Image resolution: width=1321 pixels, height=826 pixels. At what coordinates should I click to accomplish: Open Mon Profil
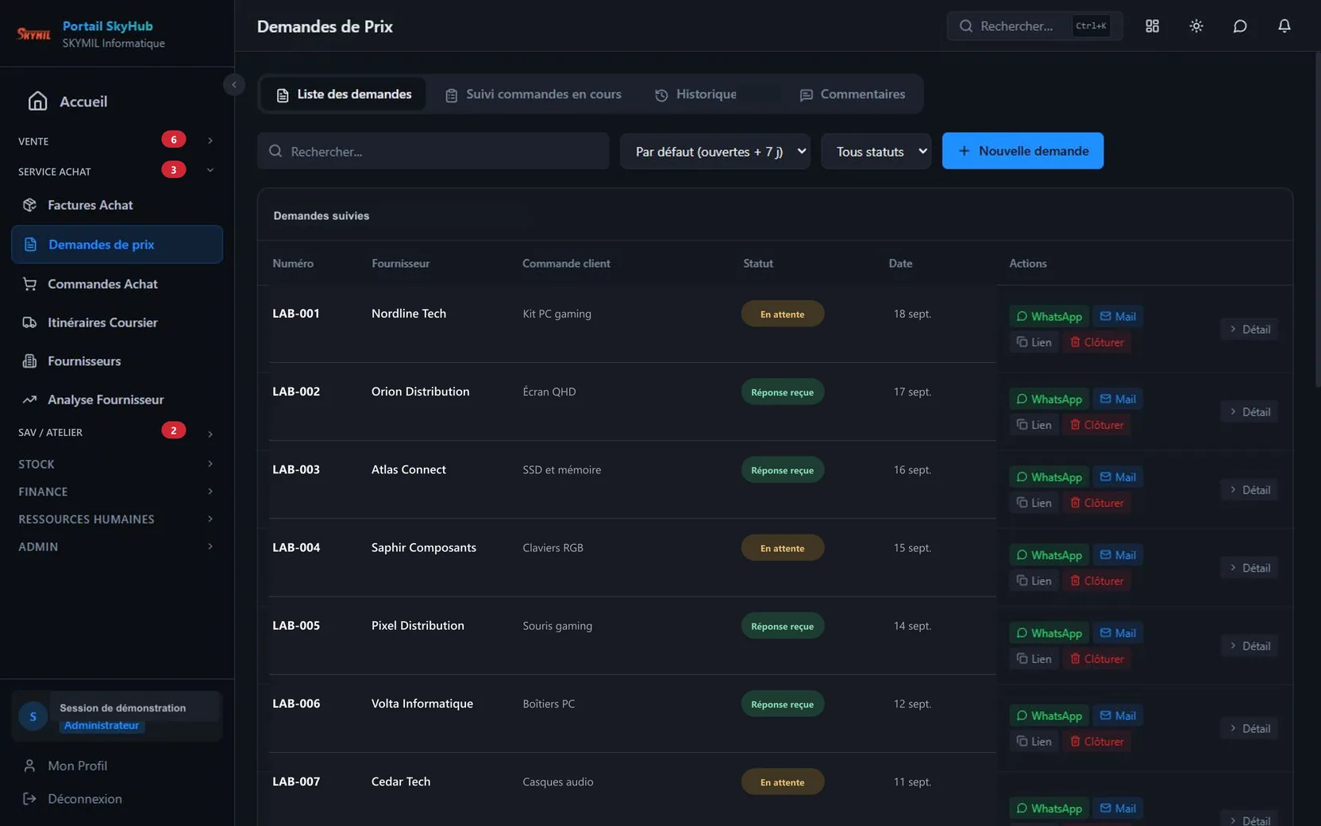click(77, 766)
